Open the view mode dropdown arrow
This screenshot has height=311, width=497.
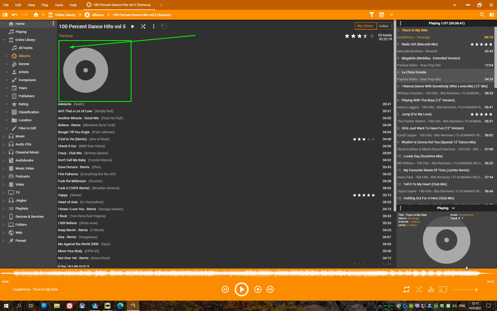[x=391, y=15]
